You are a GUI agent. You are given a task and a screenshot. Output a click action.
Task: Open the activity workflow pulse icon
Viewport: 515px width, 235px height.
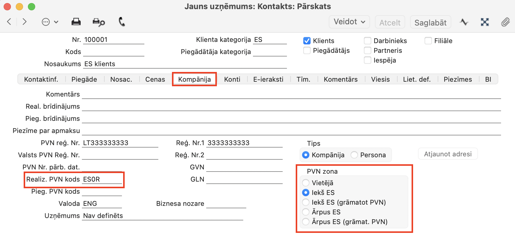[464, 22]
